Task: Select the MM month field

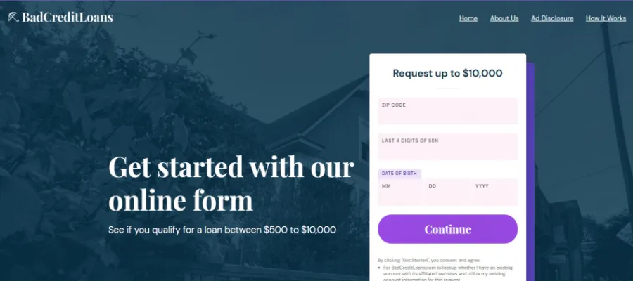Action: click(x=401, y=192)
